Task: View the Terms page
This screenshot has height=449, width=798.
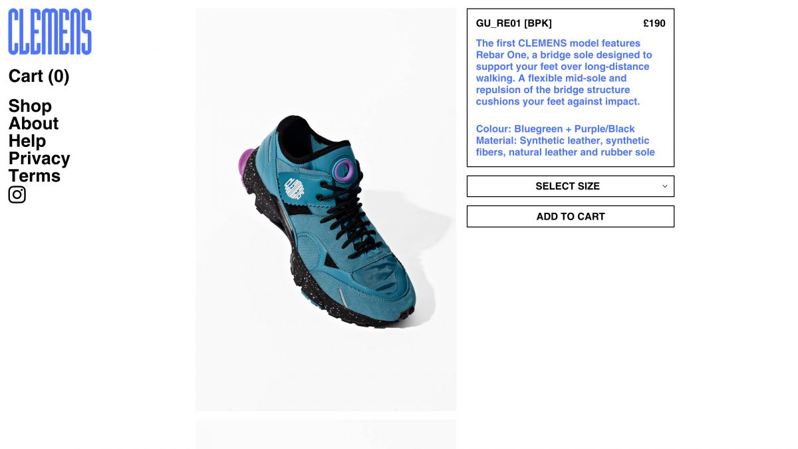Action: (x=35, y=176)
